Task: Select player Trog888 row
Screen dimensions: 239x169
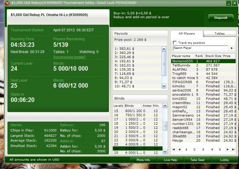Action: click(x=203, y=74)
